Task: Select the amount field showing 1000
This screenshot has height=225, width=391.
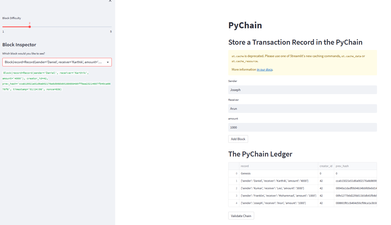Action: [302, 127]
